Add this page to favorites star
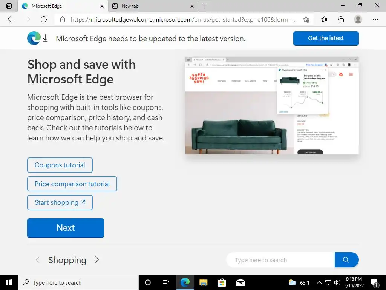Viewport: 386px width, 290px height. point(306,20)
